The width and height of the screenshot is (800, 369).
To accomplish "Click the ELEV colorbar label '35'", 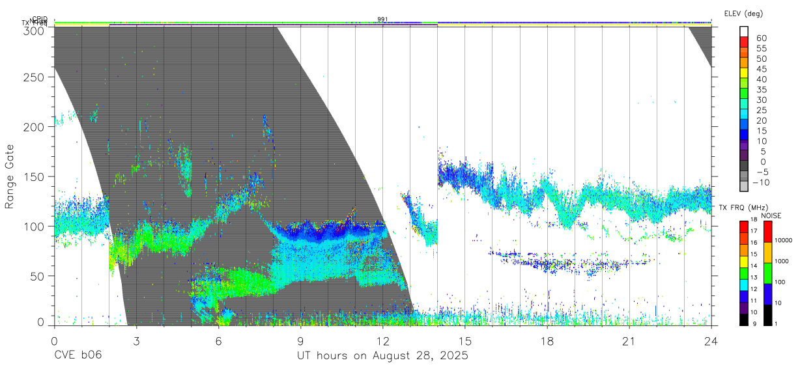I will click(x=761, y=90).
